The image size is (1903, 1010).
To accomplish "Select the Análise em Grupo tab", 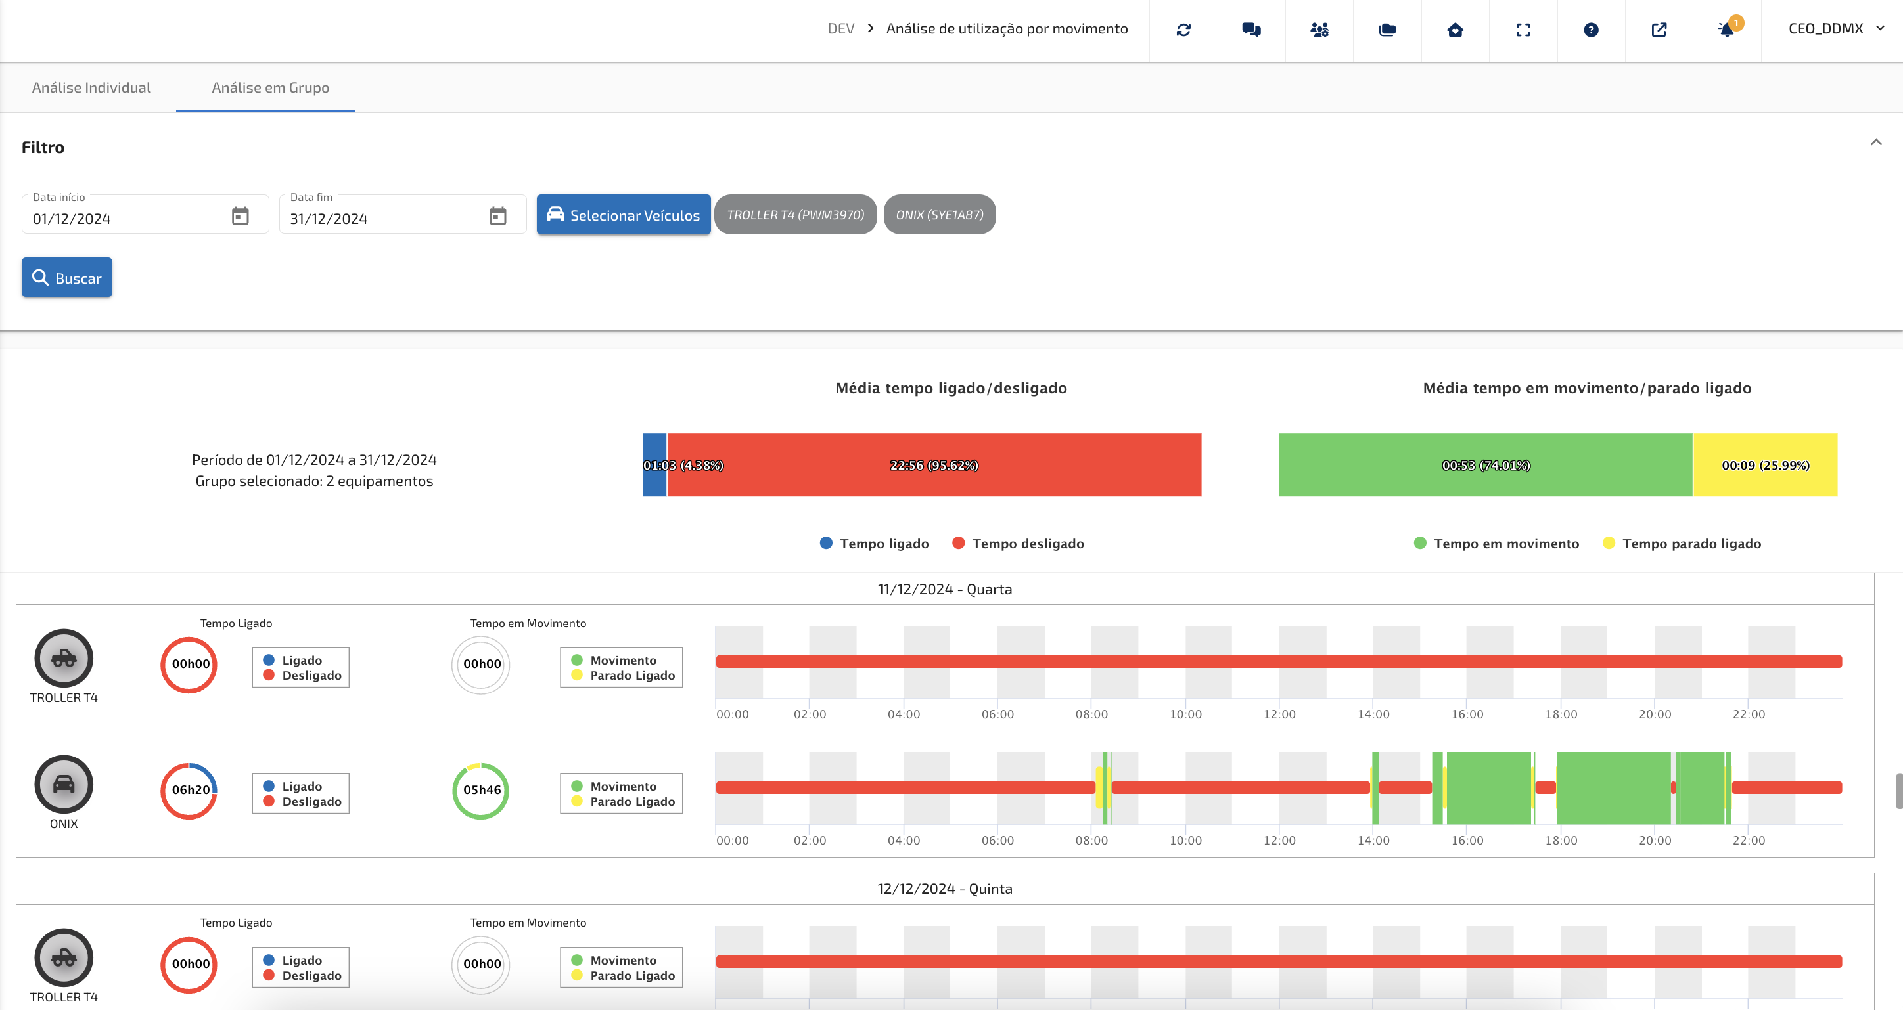I will click(x=270, y=87).
